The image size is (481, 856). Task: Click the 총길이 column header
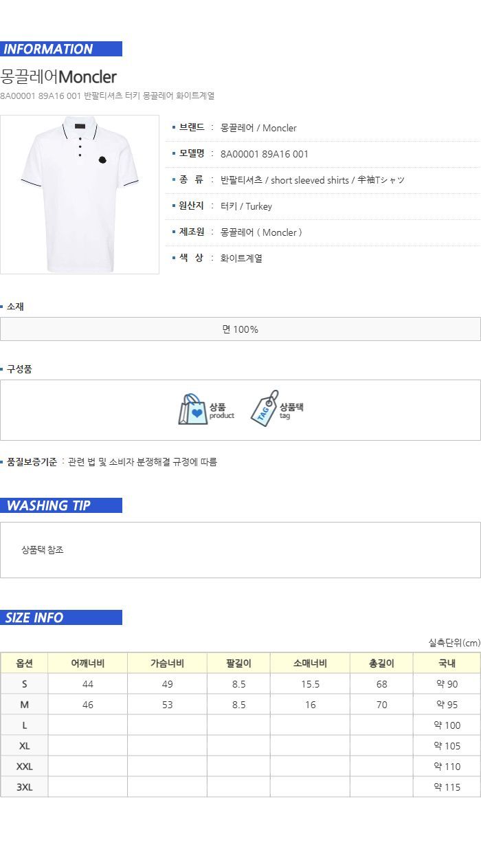(382, 663)
